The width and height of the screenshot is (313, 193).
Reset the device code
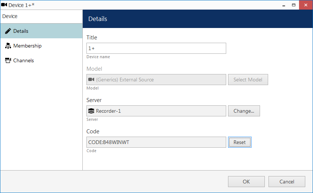[x=240, y=142]
